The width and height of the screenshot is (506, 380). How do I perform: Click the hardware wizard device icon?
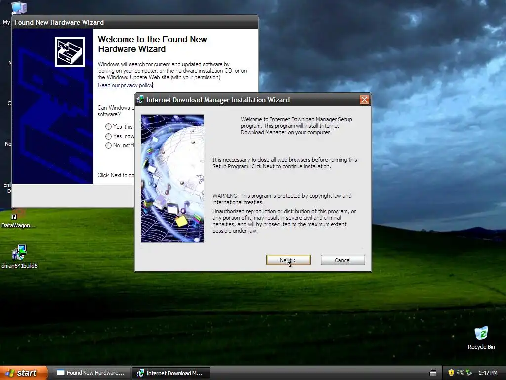tap(70, 52)
